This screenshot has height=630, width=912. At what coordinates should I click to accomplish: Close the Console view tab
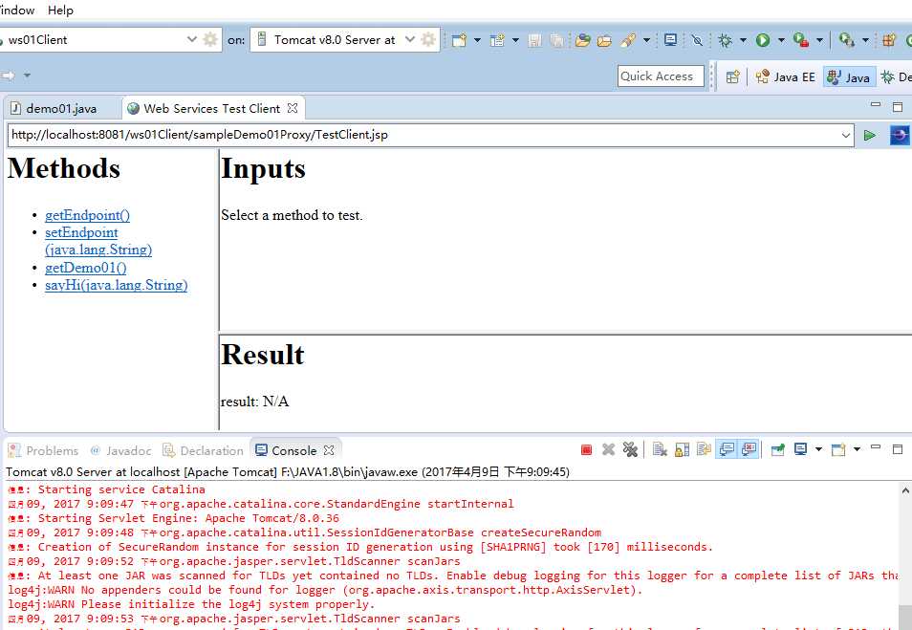coord(329,450)
